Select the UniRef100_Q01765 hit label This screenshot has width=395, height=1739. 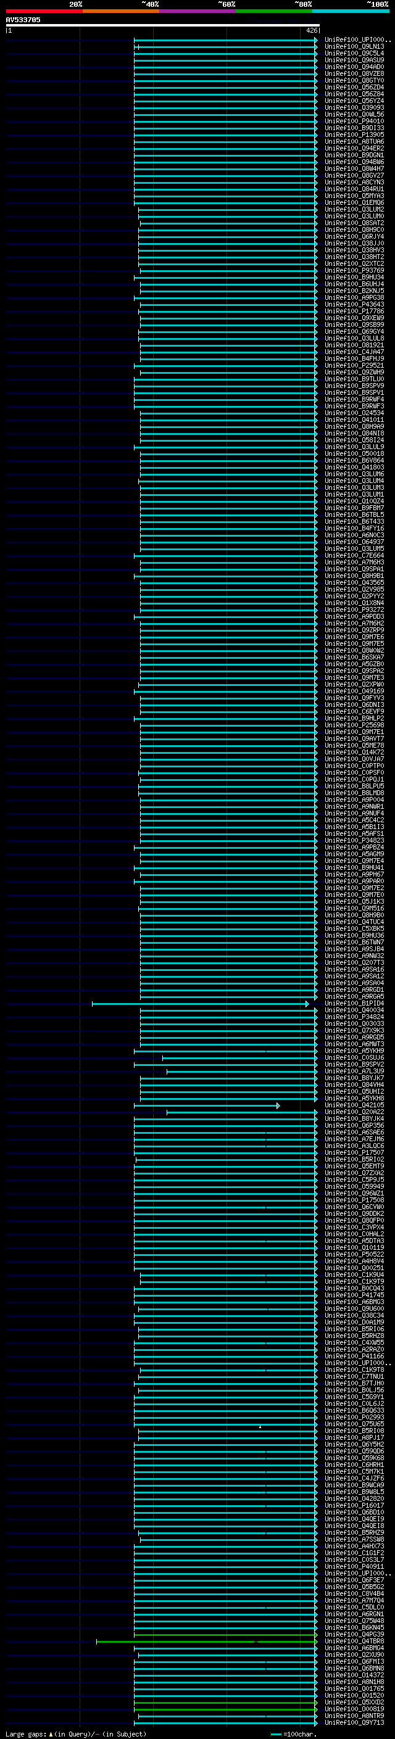click(354, 1688)
